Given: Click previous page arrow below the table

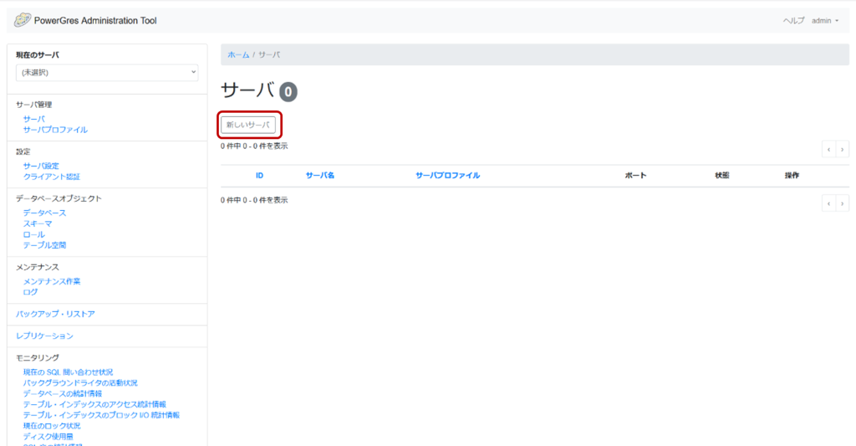Looking at the screenshot, I should tap(828, 203).
